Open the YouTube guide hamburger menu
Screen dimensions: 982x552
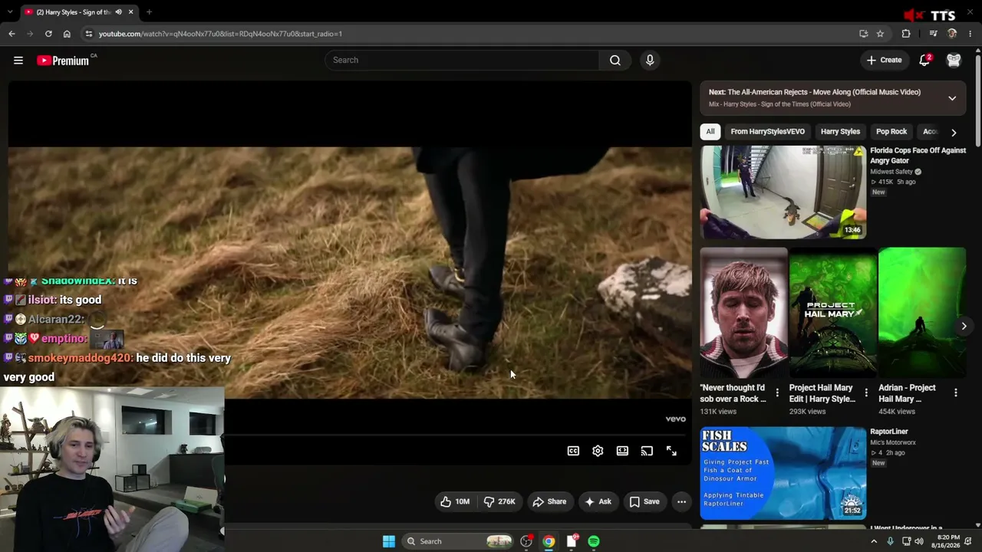pyautogui.click(x=18, y=61)
